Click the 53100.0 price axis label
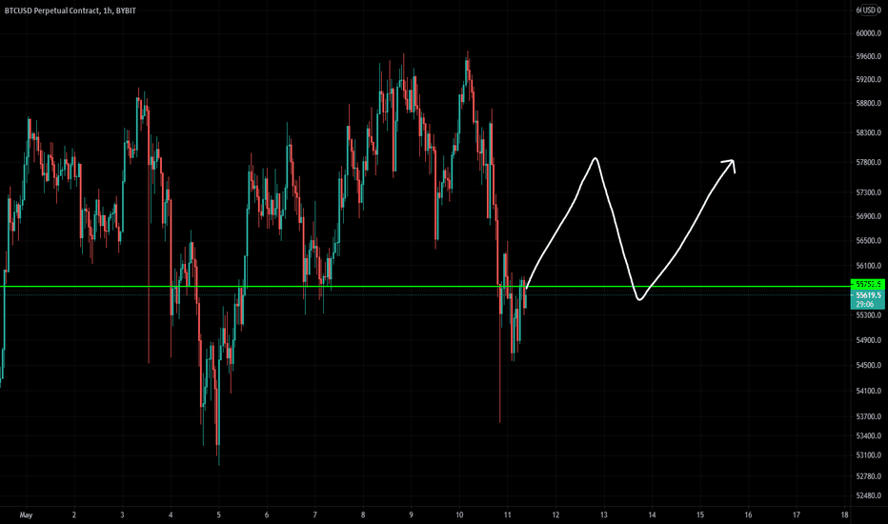The image size is (888, 524). click(868, 455)
